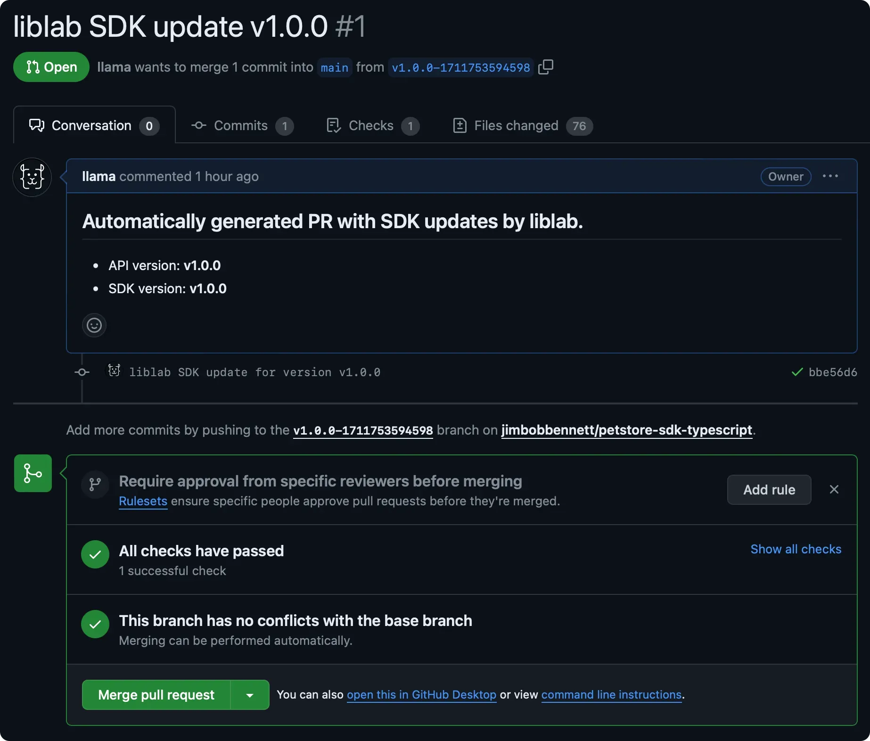Expand the merge method dropdown arrow
Viewport: 870px width, 741px height.
tap(250, 695)
